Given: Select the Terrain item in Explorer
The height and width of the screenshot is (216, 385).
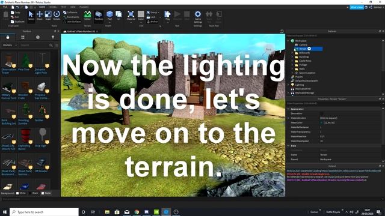Looking at the screenshot, I should point(309,49).
